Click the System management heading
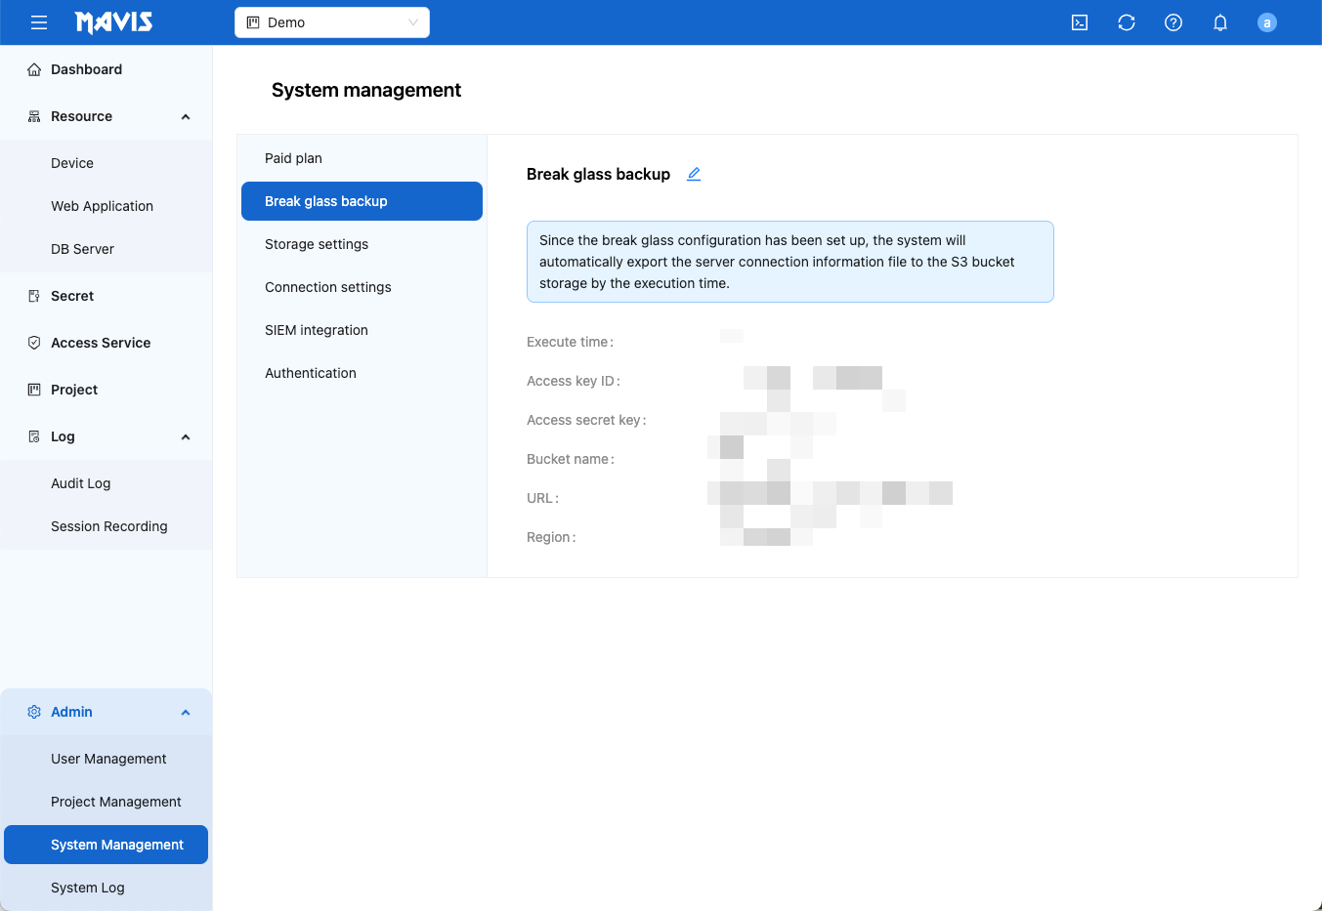 [x=366, y=90]
